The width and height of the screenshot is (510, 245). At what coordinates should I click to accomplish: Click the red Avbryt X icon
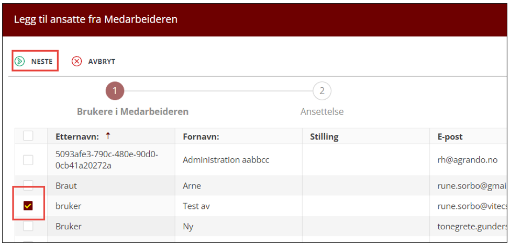click(77, 61)
